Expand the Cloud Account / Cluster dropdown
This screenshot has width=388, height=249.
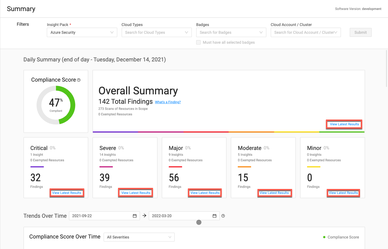tap(305, 32)
